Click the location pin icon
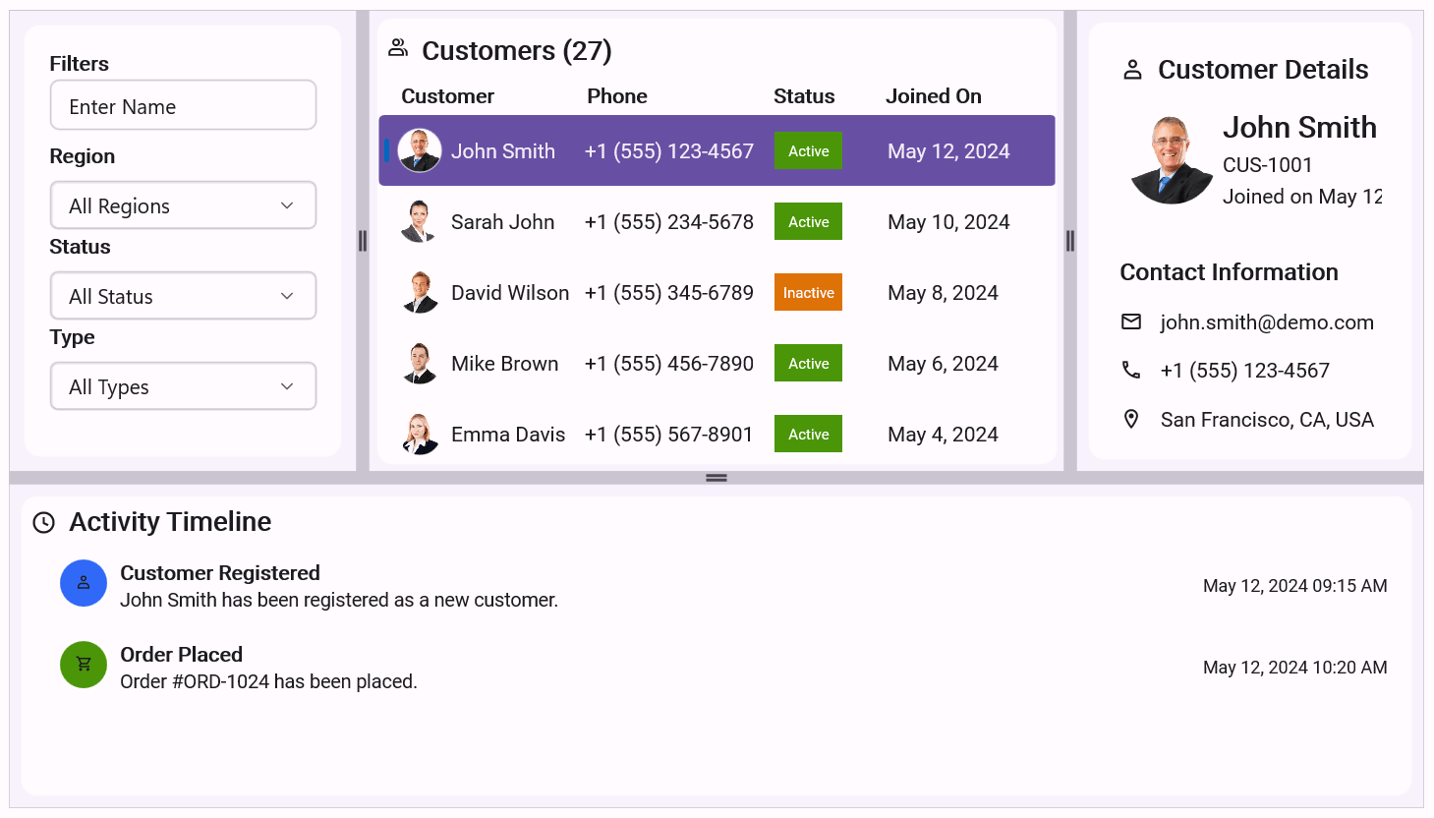1434x818 pixels. point(1131,419)
